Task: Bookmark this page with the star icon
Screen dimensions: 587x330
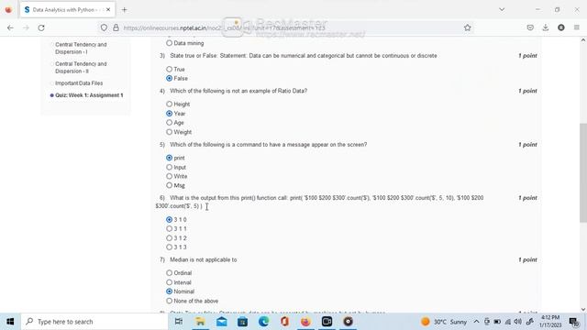Action: coord(467,27)
